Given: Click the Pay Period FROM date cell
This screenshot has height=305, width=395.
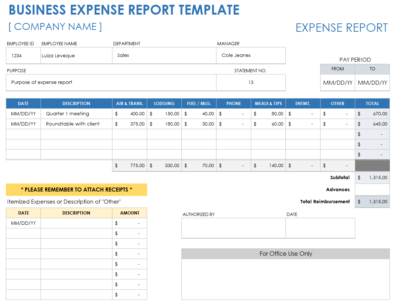Looking at the screenshot, I should click(x=337, y=83).
